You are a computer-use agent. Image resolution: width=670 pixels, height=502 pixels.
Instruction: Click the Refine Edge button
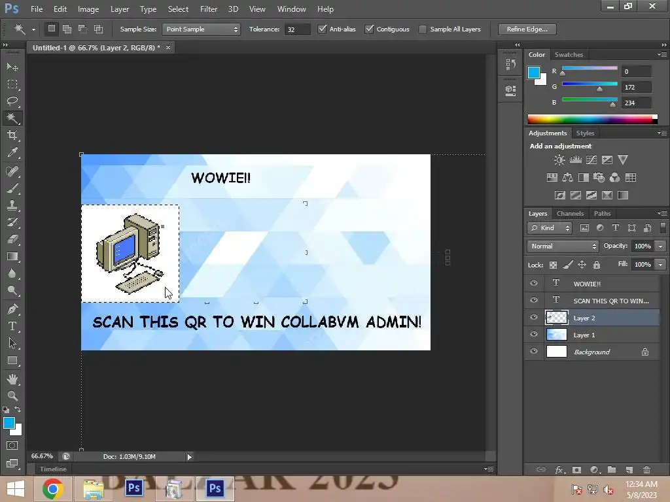click(x=527, y=29)
